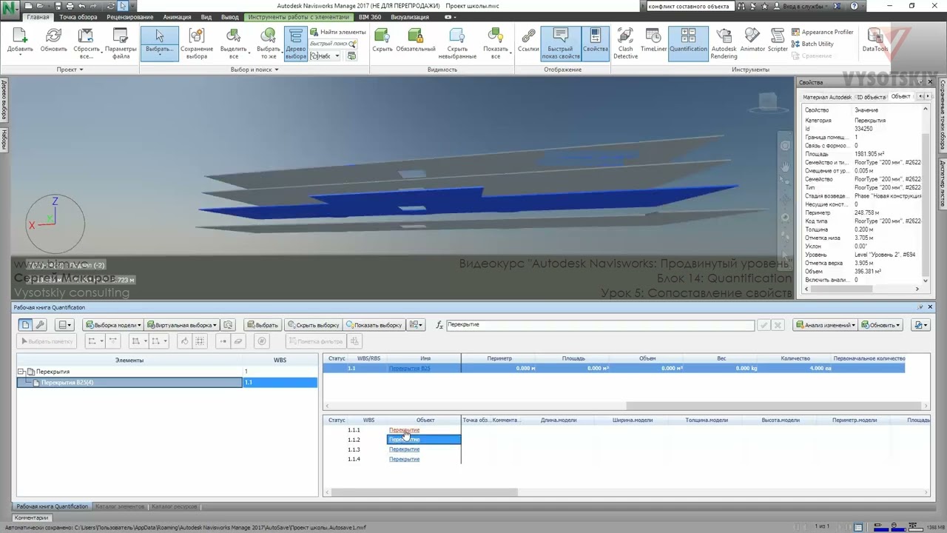Launch the TimeLiner tool
Screen dimensions: 947x533
(653, 41)
